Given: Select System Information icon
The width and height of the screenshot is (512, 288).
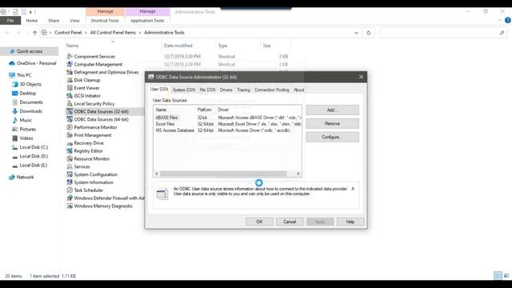Looking at the screenshot, I should click(x=70, y=182).
